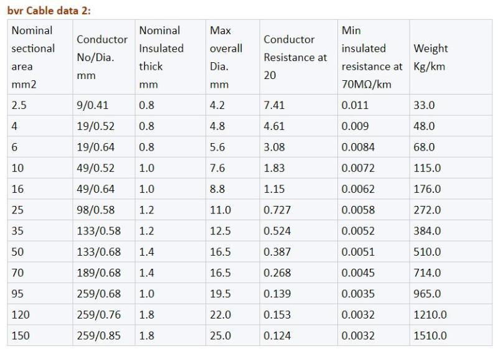498x349 pixels.
Task: Click the "Conductor No/Dia. mm" header cell
Action: [102, 57]
